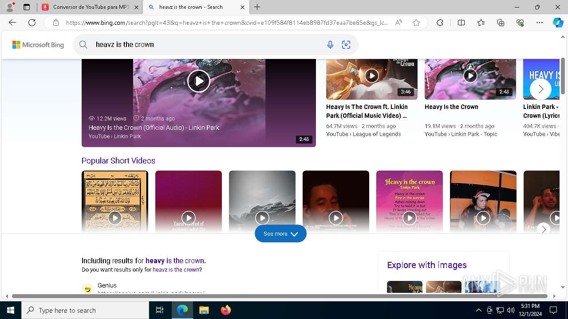Launch Firefox from the taskbar
This screenshot has height=319, width=568.
pyautogui.click(x=226, y=310)
